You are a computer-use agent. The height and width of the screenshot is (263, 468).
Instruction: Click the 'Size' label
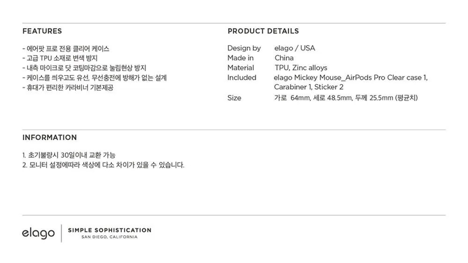click(x=234, y=98)
